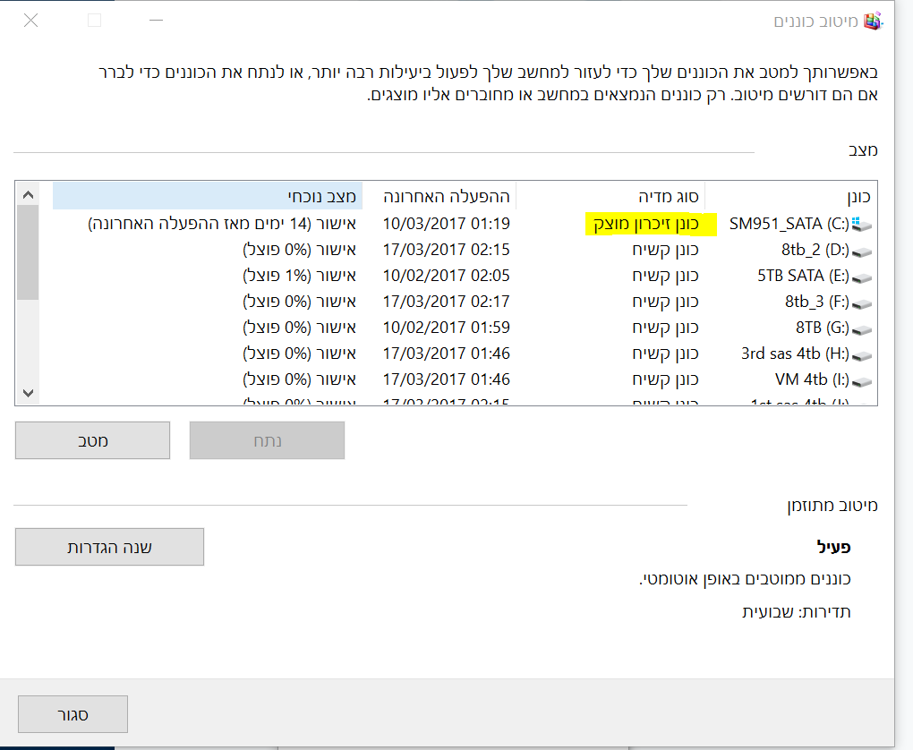Click the פעיל scheduled status label
The height and width of the screenshot is (750, 913).
click(x=834, y=547)
